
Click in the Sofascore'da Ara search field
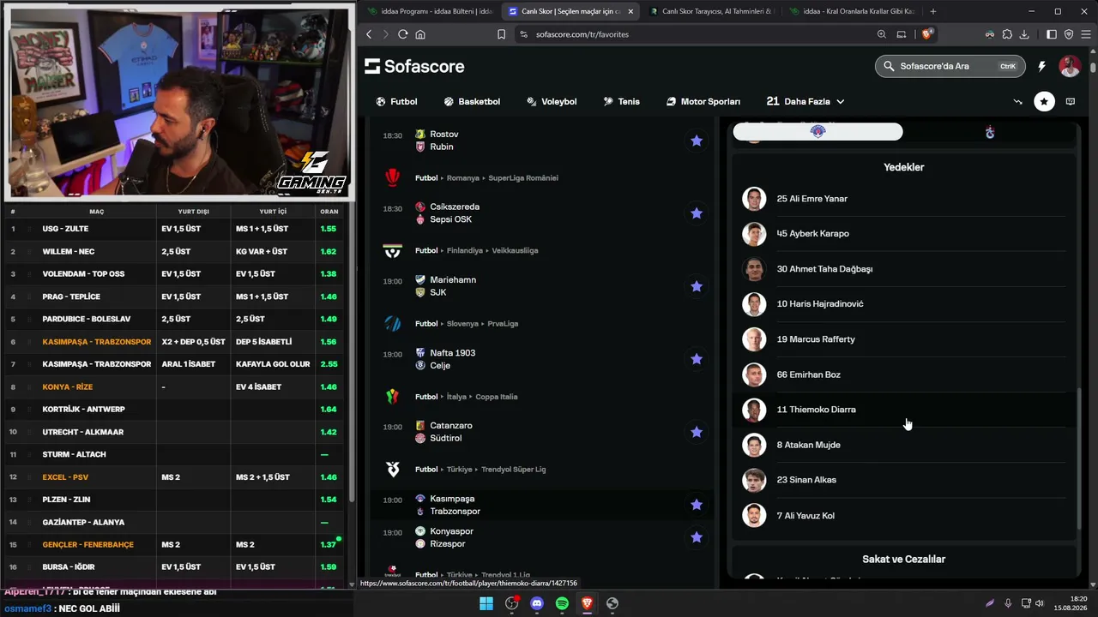(950, 66)
